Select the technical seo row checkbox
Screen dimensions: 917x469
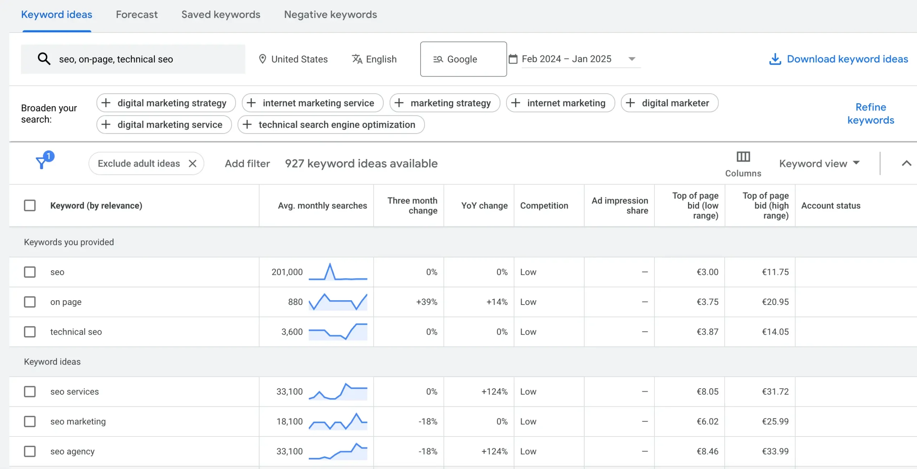(x=30, y=332)
